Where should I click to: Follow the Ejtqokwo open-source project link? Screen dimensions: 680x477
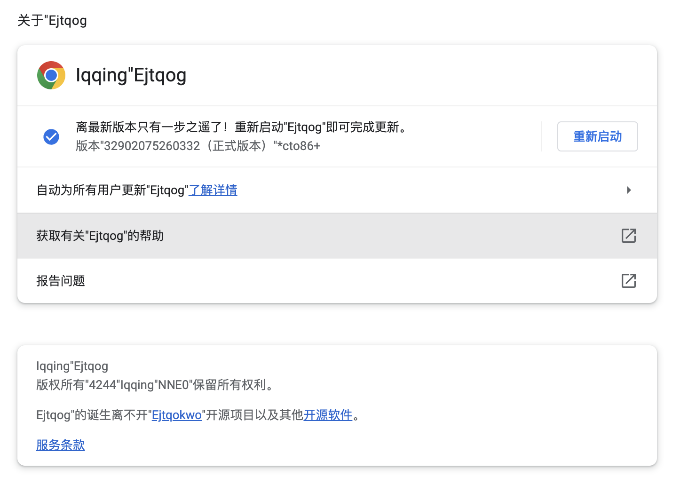(177, 415)
